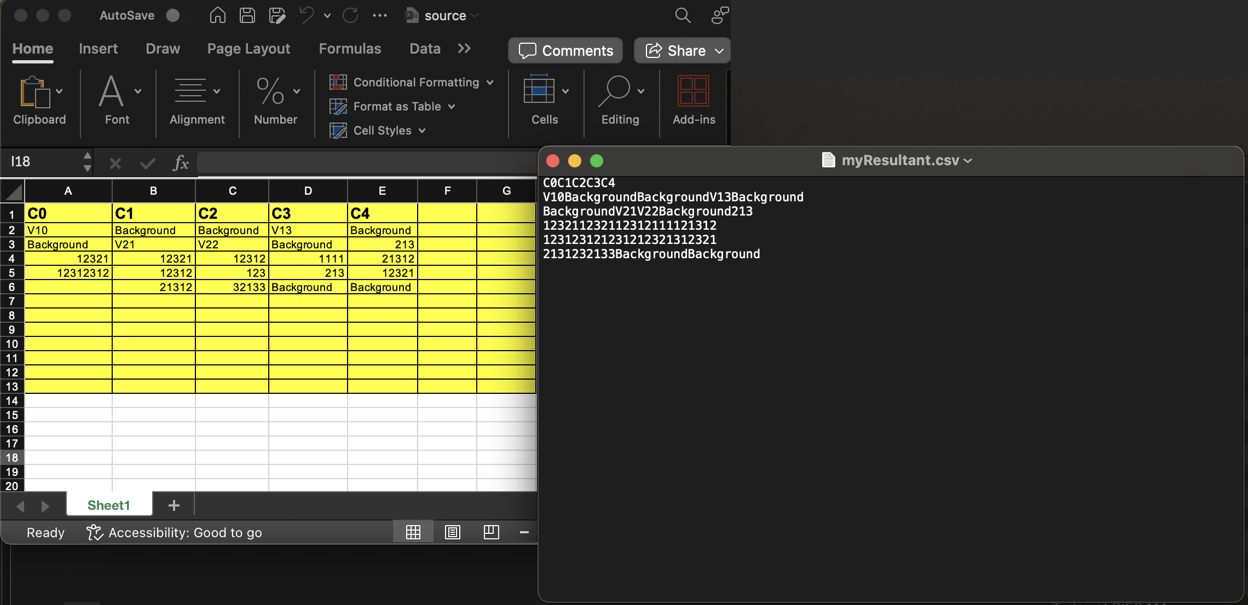Click the Name Box stepper arrows
1248x605 pixels.
tap(88, 162)
